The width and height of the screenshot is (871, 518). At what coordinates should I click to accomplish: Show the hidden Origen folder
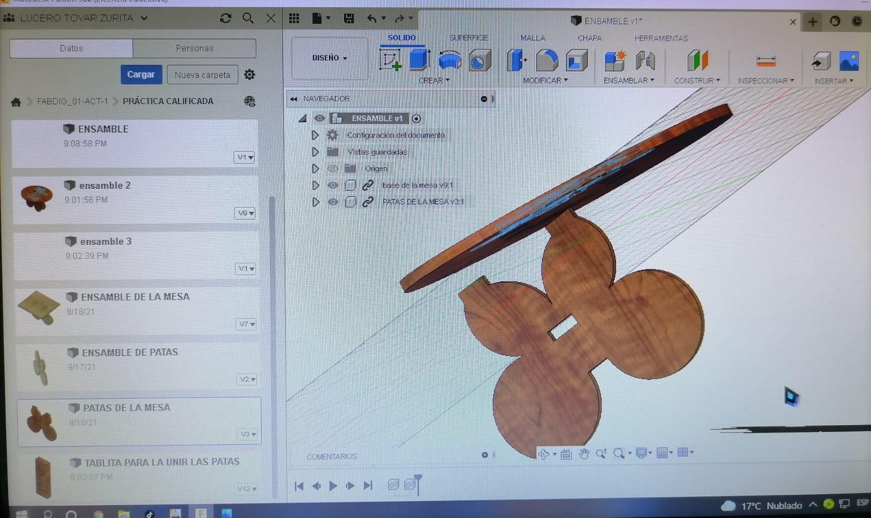point(333,169)
